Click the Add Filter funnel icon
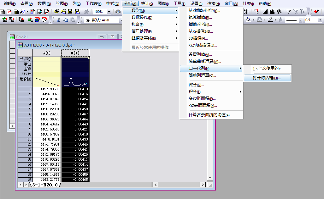This screenshot has height=199, width=324. click(x=288, y=12)
